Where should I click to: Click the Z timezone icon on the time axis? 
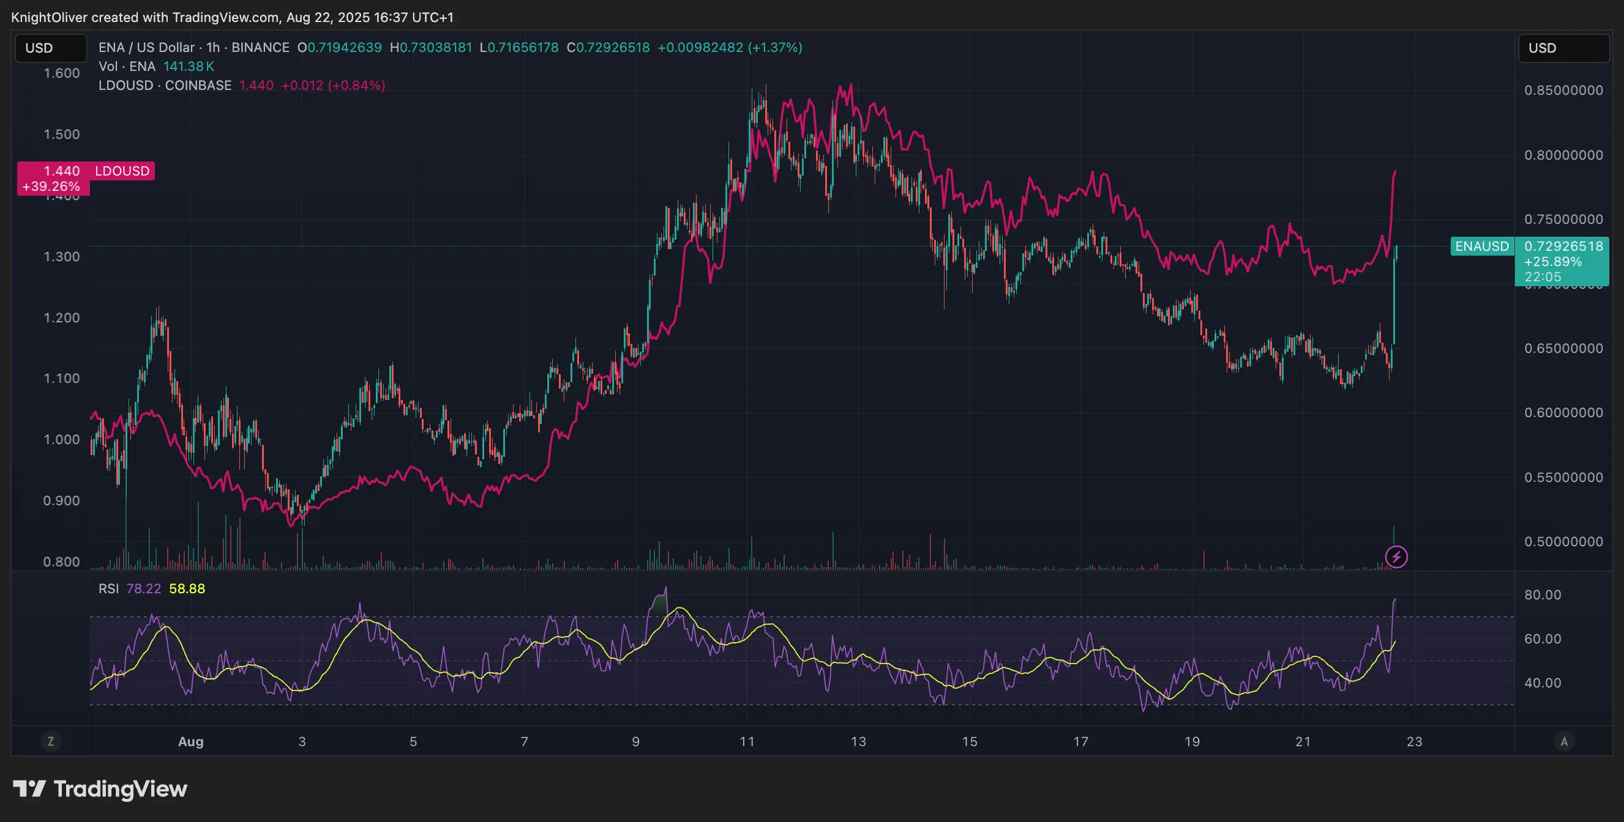click(50, 741)
